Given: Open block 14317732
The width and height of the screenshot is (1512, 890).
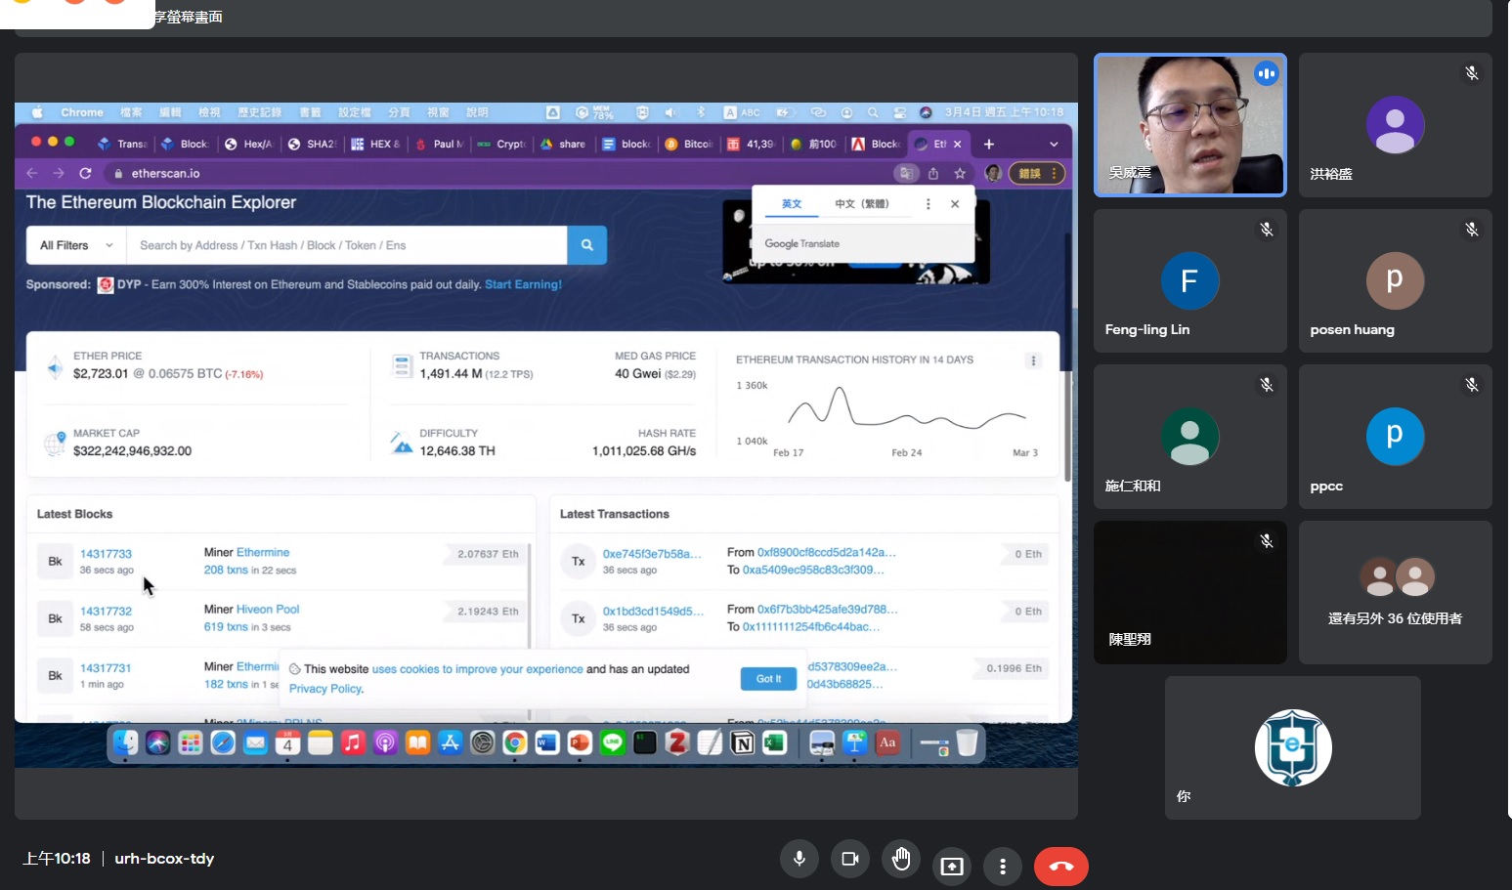Looking at the screenshot, I should 106,612.
